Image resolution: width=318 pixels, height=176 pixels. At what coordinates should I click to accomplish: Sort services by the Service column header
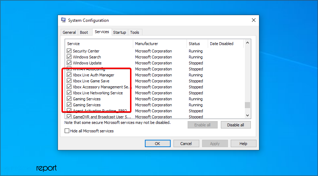[x=99, y=44]
